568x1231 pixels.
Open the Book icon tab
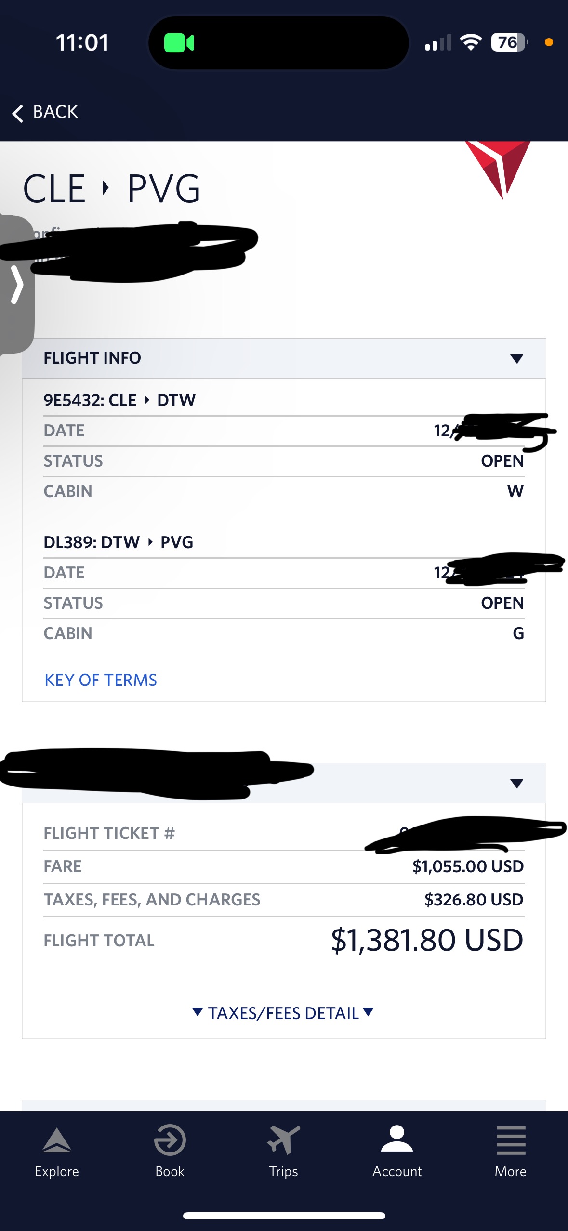pyautogui.click(x=170, y=1140)
